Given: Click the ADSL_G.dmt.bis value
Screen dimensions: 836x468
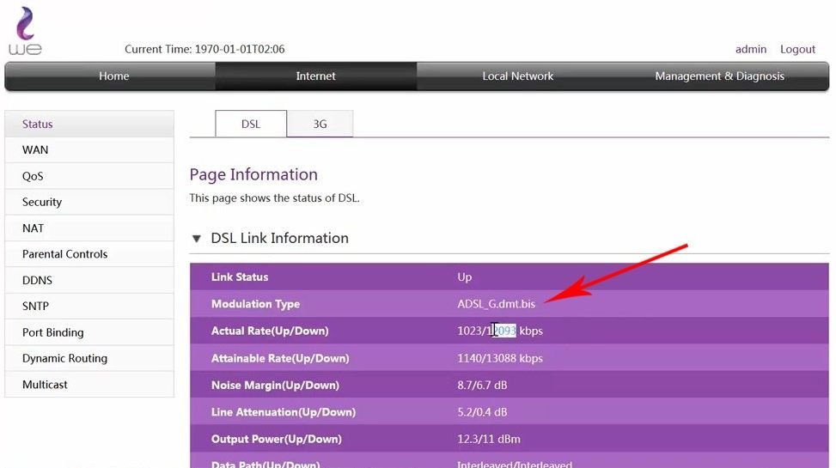Looking at the screenshot, I should click(496, 304).
